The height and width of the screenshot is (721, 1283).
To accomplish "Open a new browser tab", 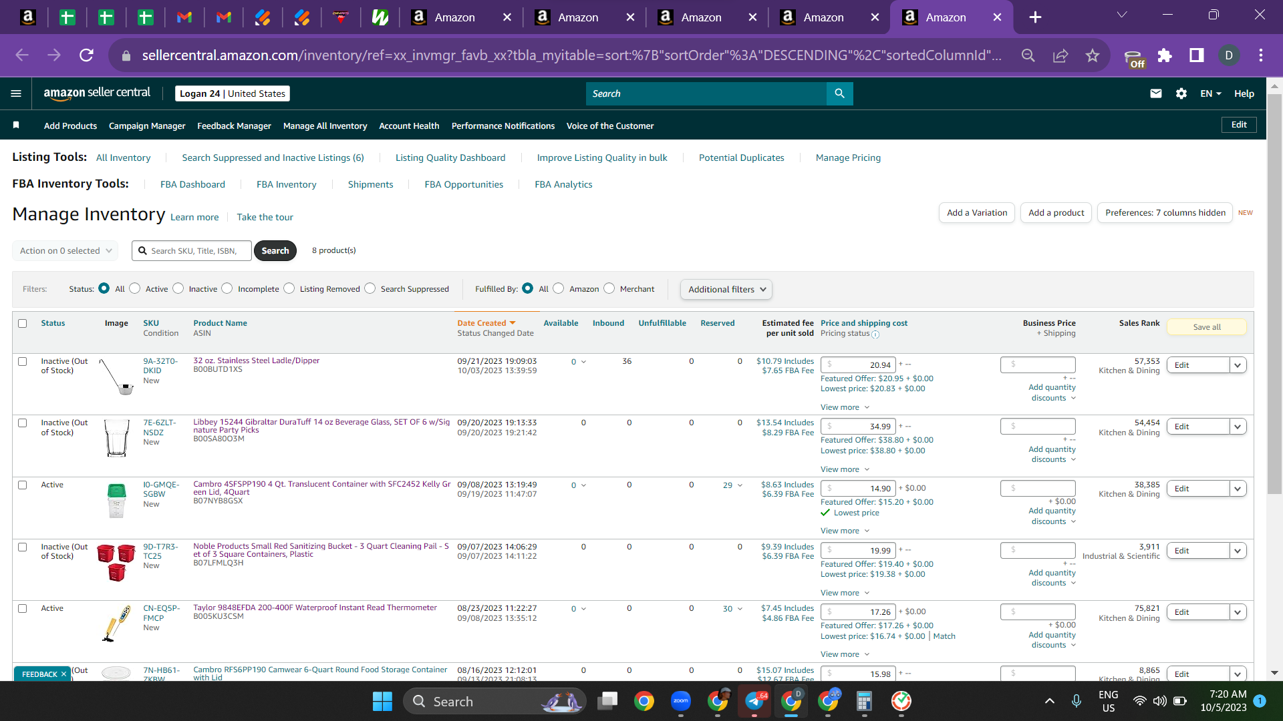I will coord(1035,17).
